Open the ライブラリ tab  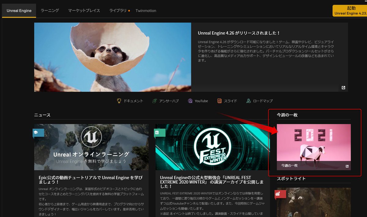click(x=118, y=11)
